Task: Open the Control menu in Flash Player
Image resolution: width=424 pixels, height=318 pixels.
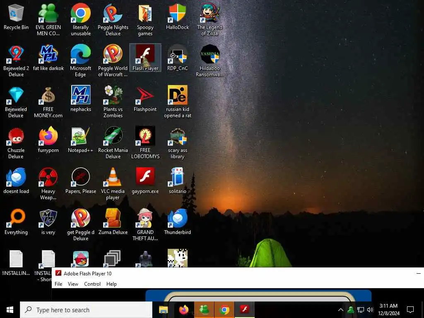Action: (x=92, y=284)
